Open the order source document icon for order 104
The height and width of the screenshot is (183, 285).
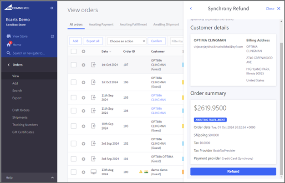[x=93, y=111]
